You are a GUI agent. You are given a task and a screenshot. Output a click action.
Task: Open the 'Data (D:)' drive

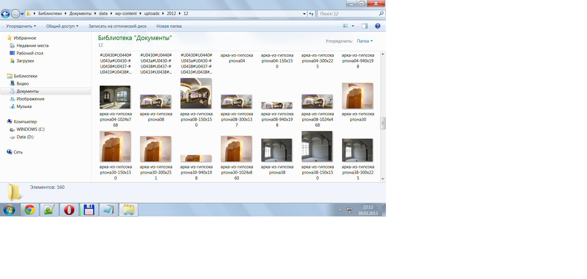coord(25,137)
